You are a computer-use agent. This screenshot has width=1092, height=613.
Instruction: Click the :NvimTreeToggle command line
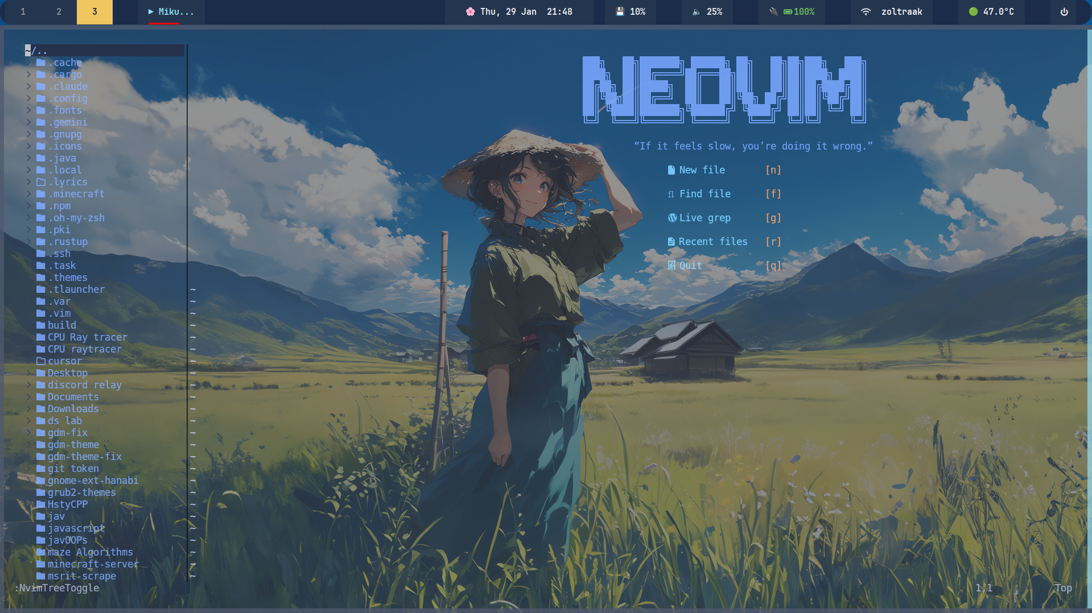[x=56, y=588]
